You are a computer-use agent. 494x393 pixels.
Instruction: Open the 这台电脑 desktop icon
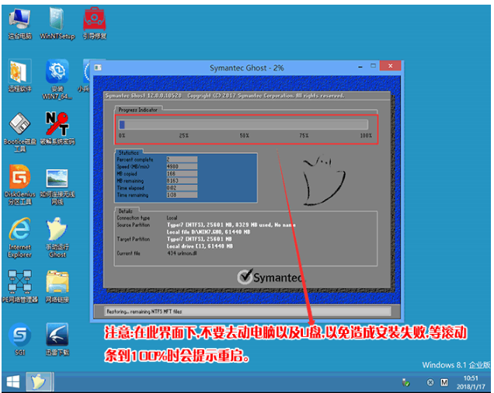[x=19, y=24]
